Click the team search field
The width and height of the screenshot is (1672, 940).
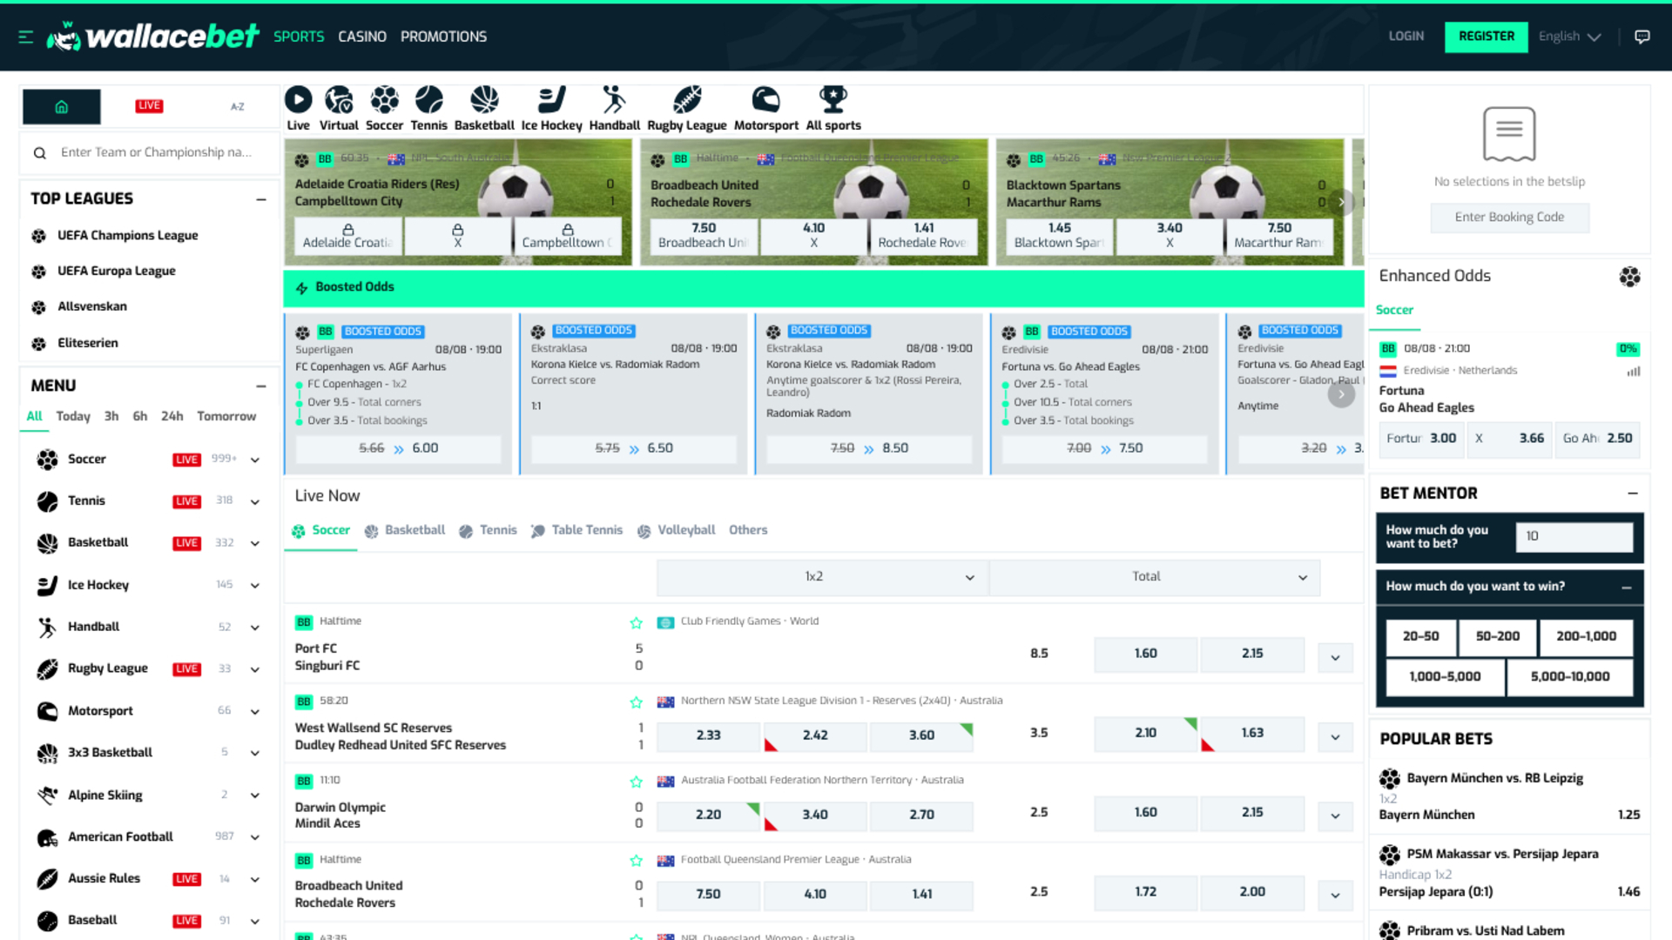point(148,152)
